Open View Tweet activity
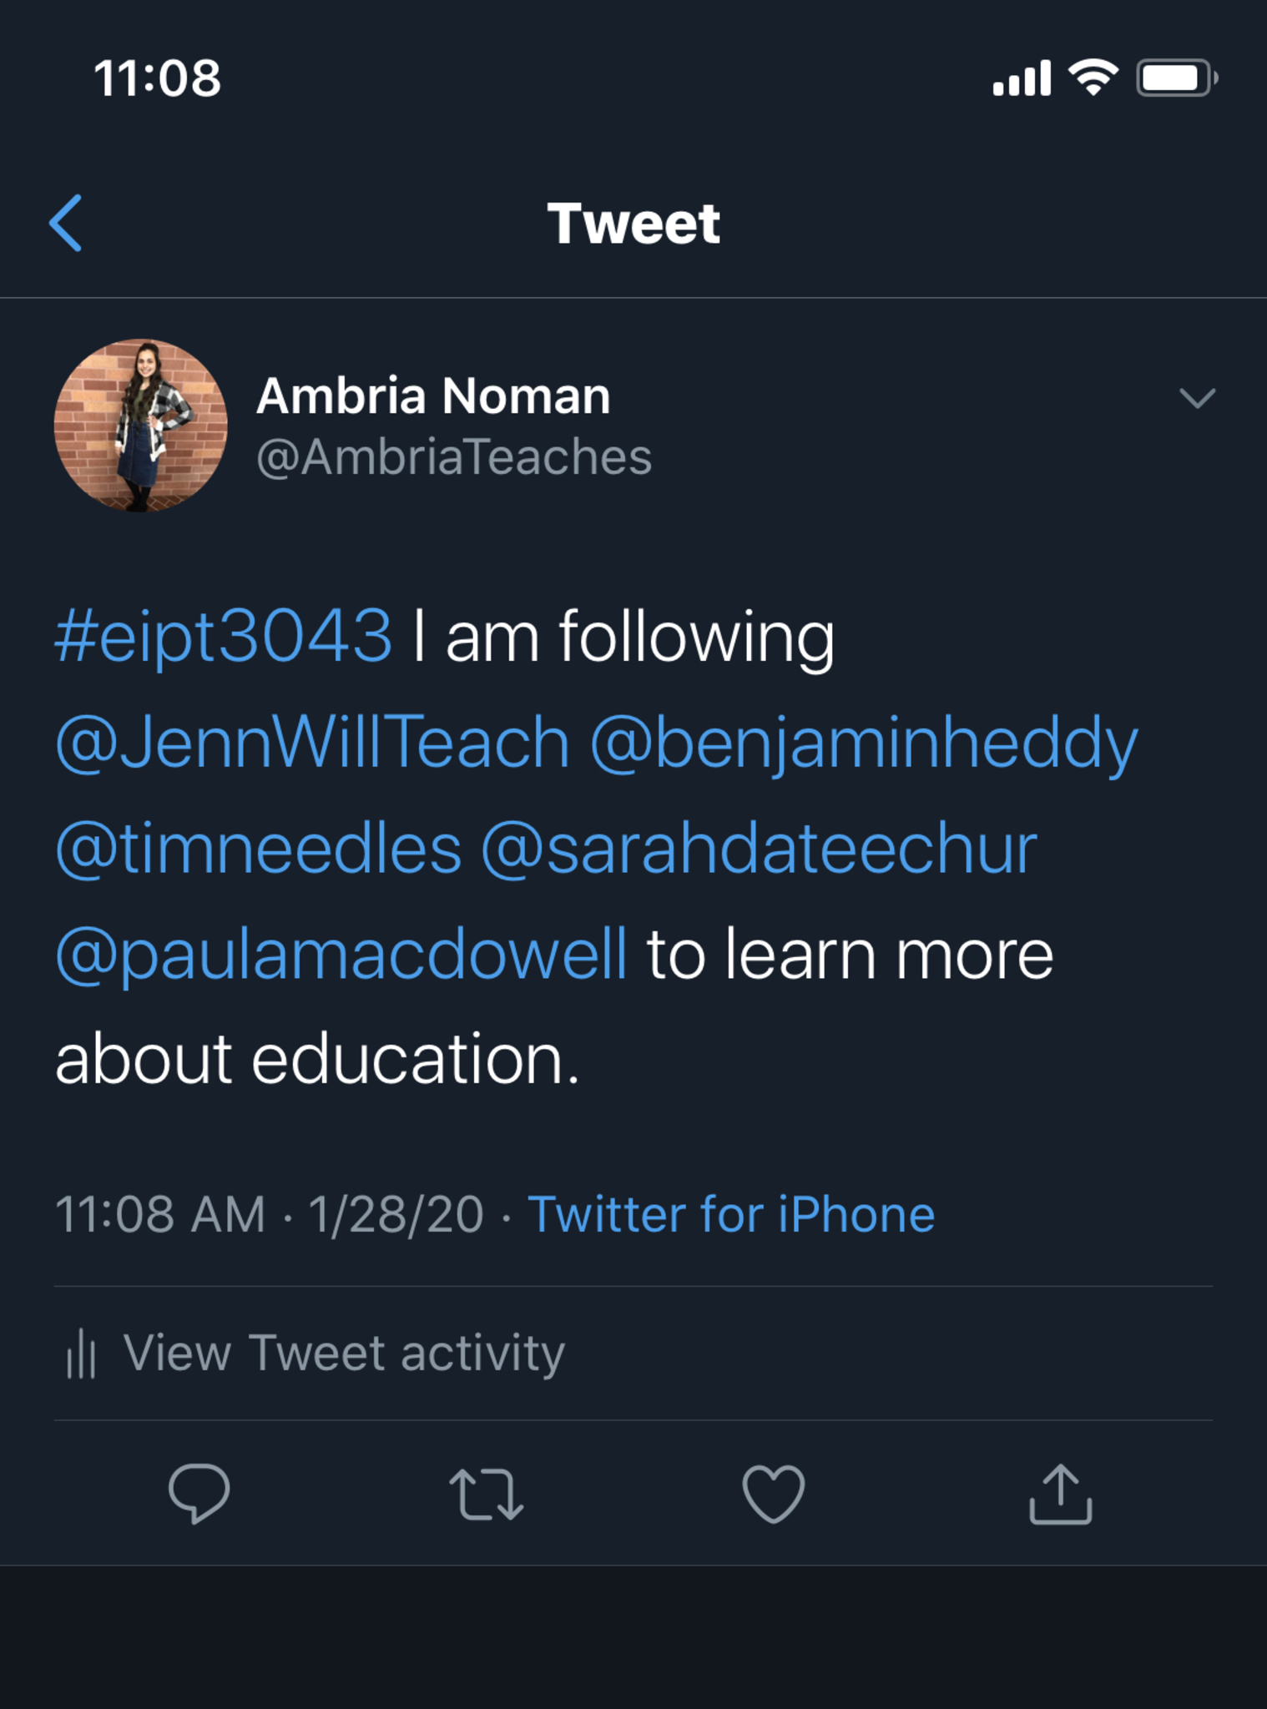The width and height of the screenshot is (1267, 1709). click(344, 1353)
